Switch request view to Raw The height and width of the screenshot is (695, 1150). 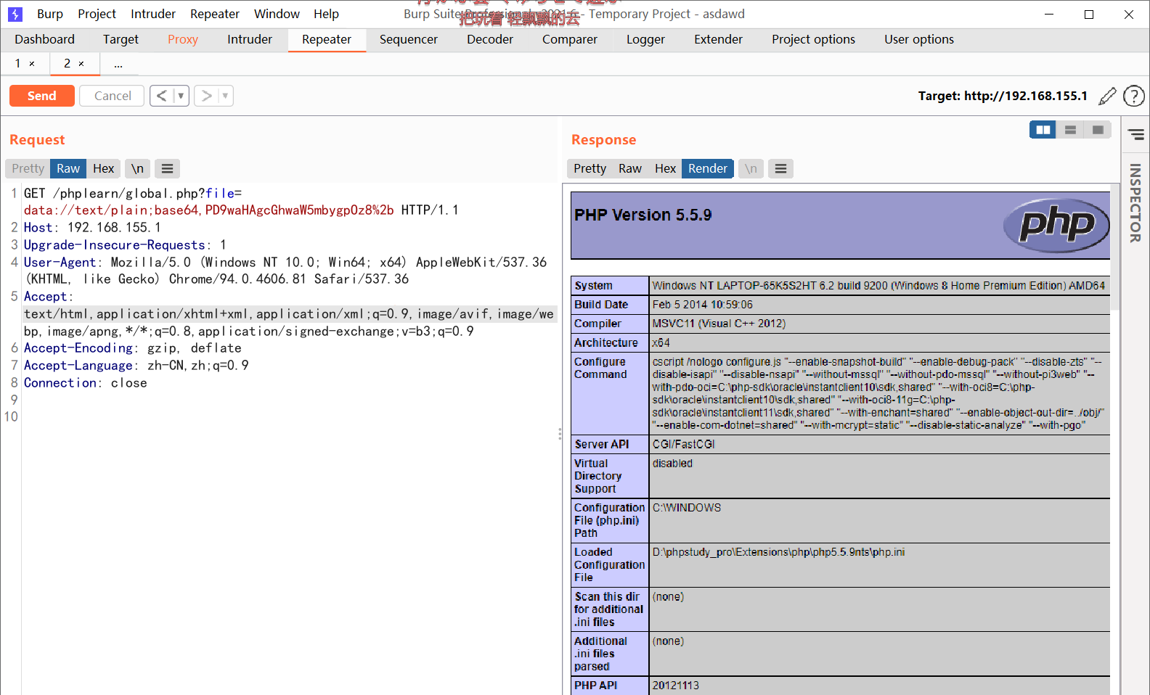68,168
